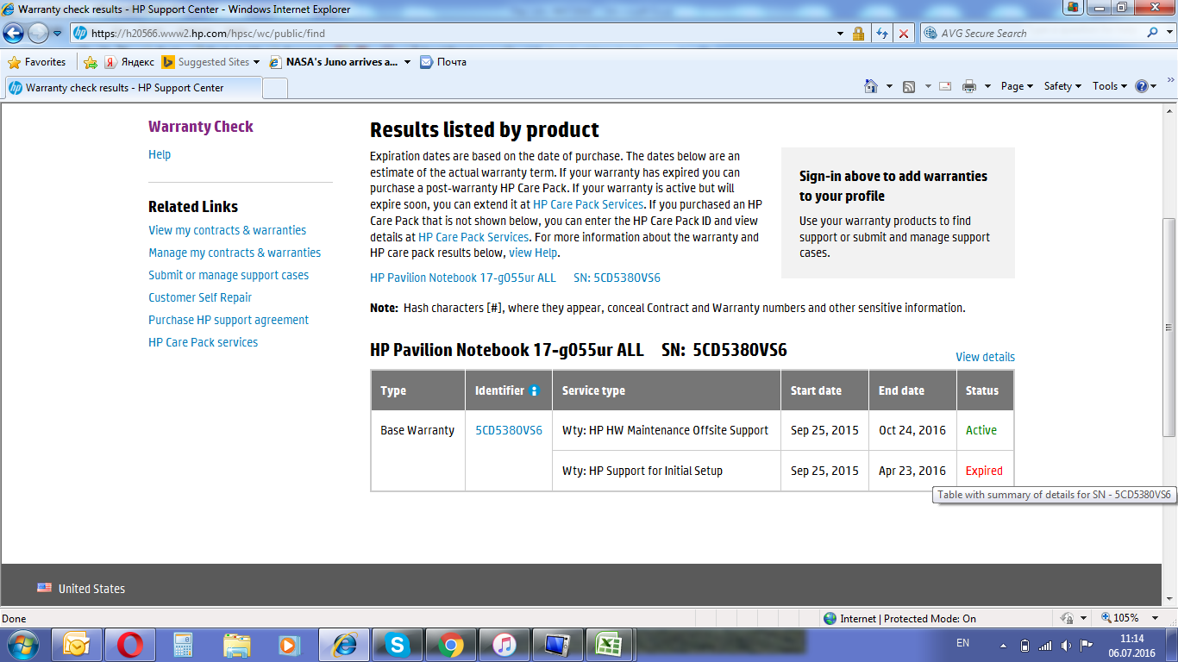This screenshot has height=662, width=1178.
Task: Click the Expired status cell
Action: (x=984, y=471)
